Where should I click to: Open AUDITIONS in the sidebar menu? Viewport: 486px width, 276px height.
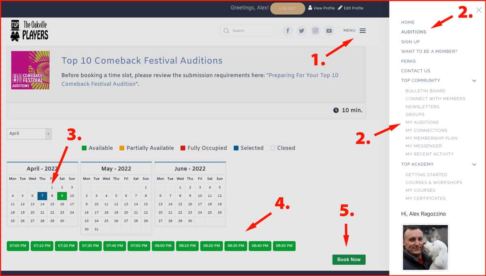click(414, 32)
